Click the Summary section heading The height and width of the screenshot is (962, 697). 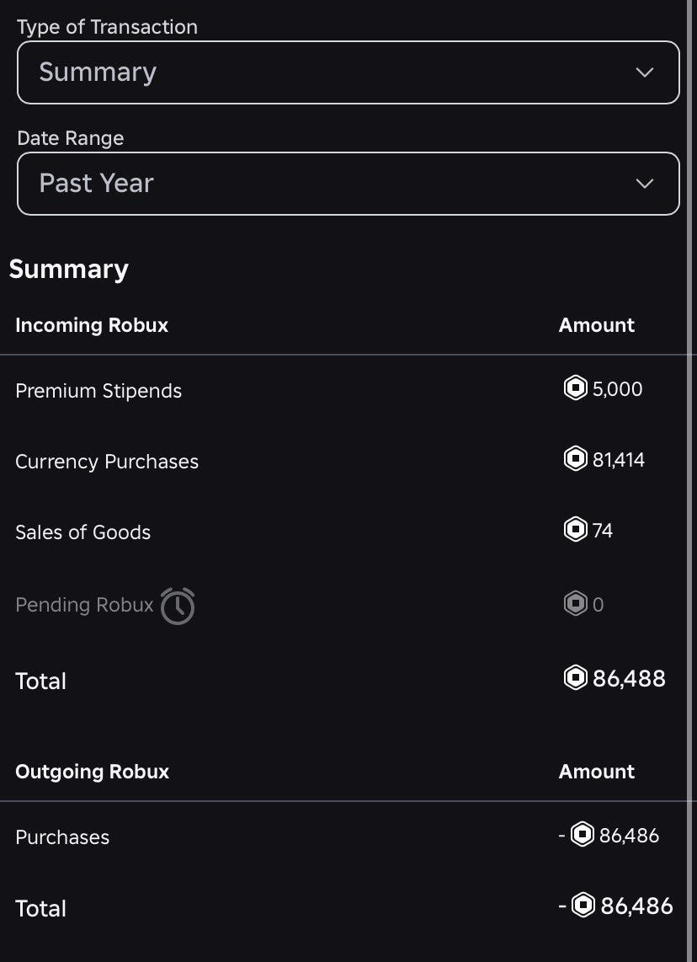69,270
